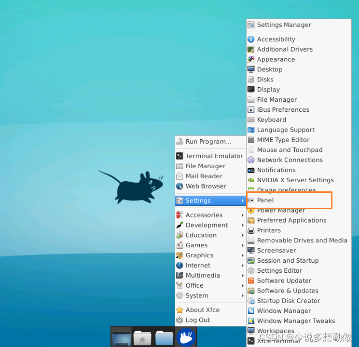
Task: Click the Keyboard settings icon
Action: pyautogui.click(x=251, y=120)
